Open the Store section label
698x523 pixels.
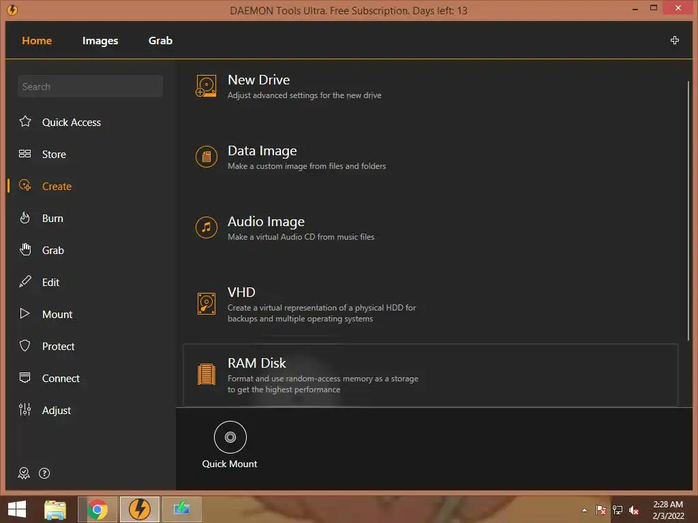tap(54, 155)
